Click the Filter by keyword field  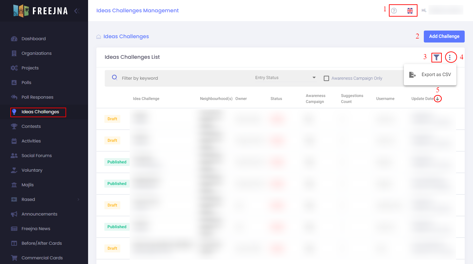[183, 78]
